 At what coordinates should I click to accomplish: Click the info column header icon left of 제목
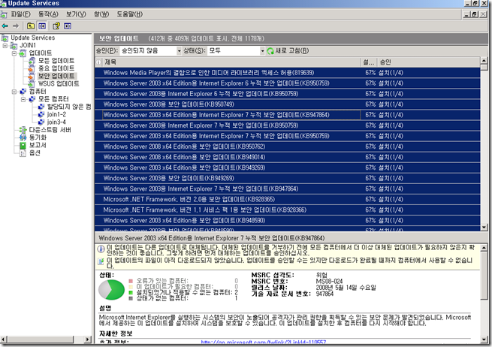pos(99,62)
